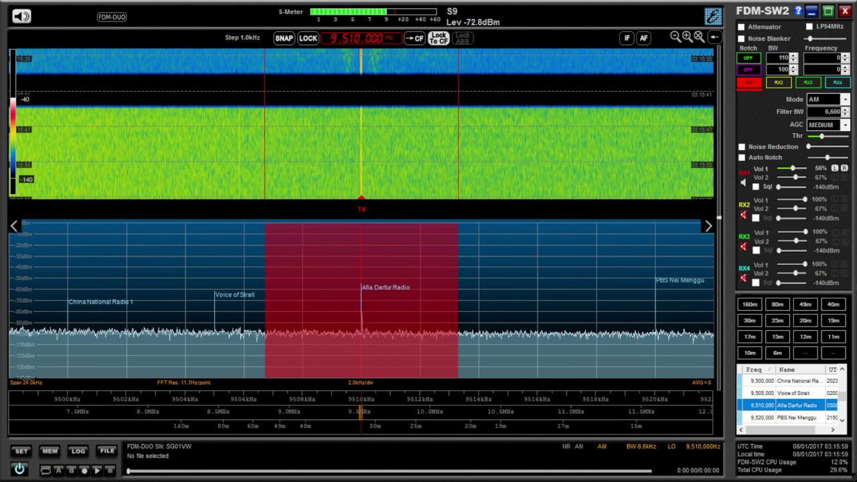Enable the Auto Notch checkbox

tap(741, 158)
